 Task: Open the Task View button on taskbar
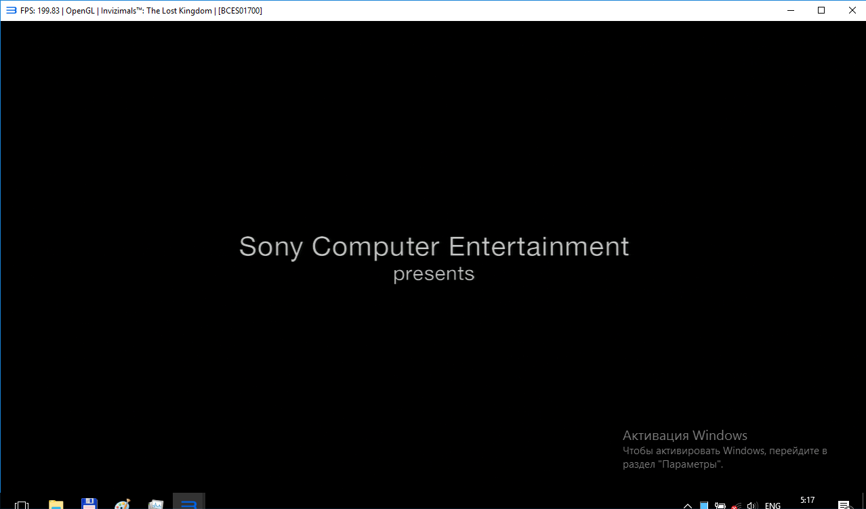(x=22, y=504)
